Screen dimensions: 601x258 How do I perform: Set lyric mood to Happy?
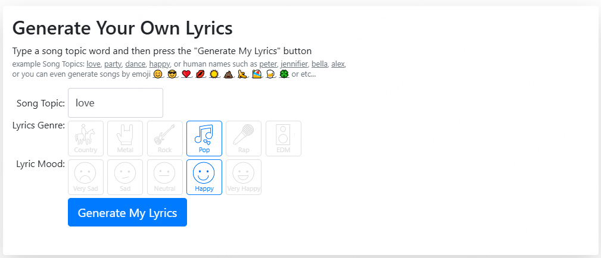(x=204, y=177)
